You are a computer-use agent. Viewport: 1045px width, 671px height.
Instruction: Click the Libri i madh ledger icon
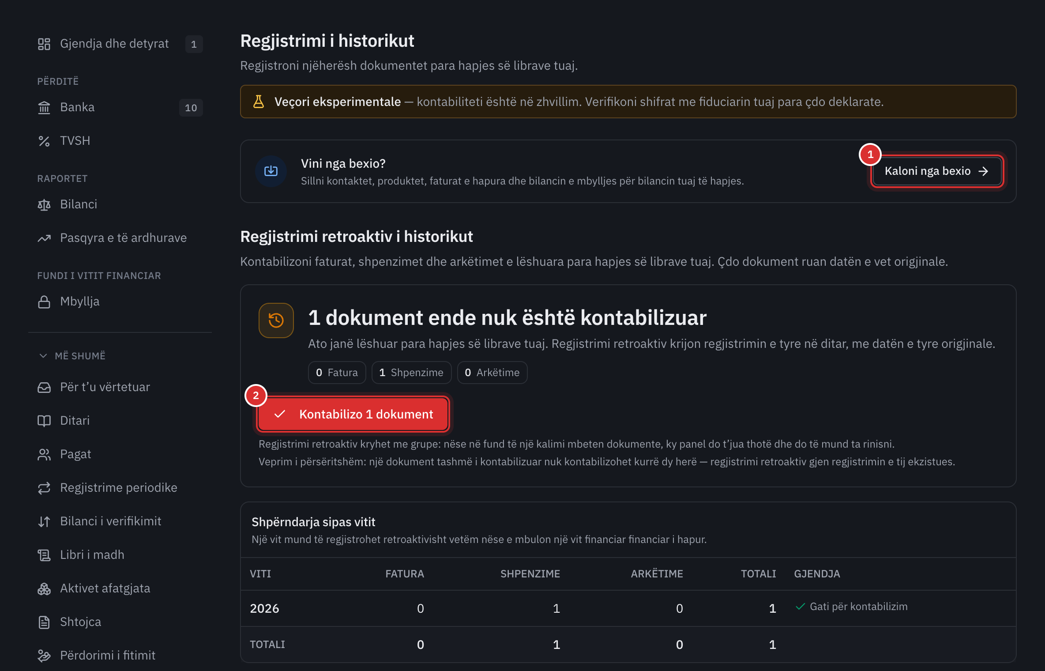(44, 555)
